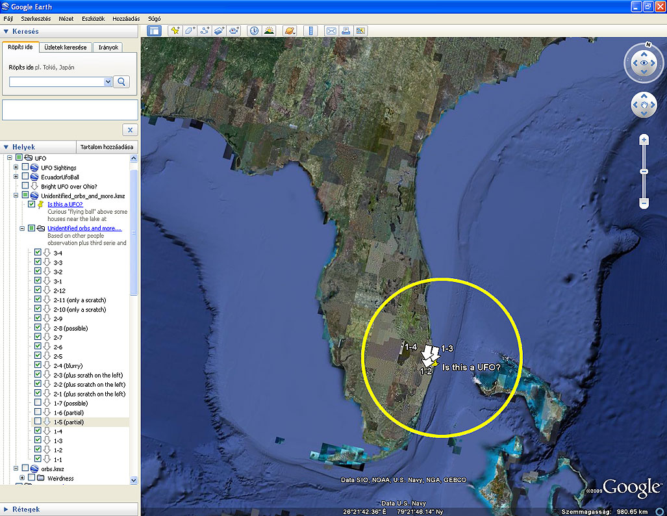
Task: Click the search magnifier button
Action: pos(121,82)
